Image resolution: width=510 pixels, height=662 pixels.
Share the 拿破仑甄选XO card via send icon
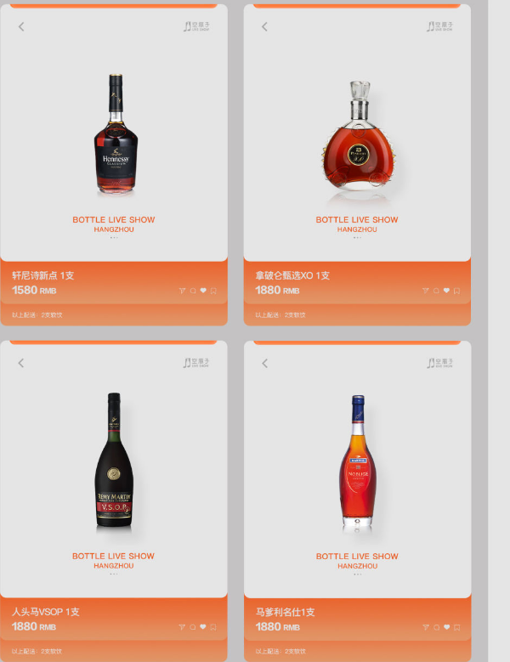click(x=425, y=291)
